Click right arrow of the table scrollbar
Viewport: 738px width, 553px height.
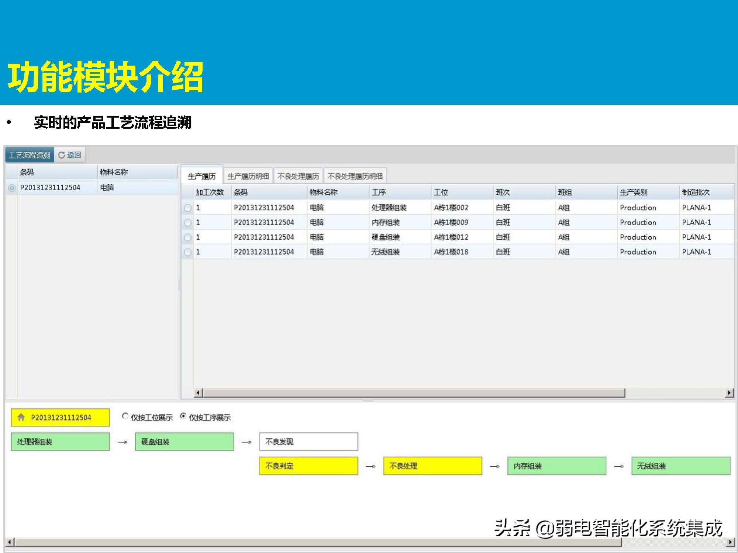coord(729,393)
